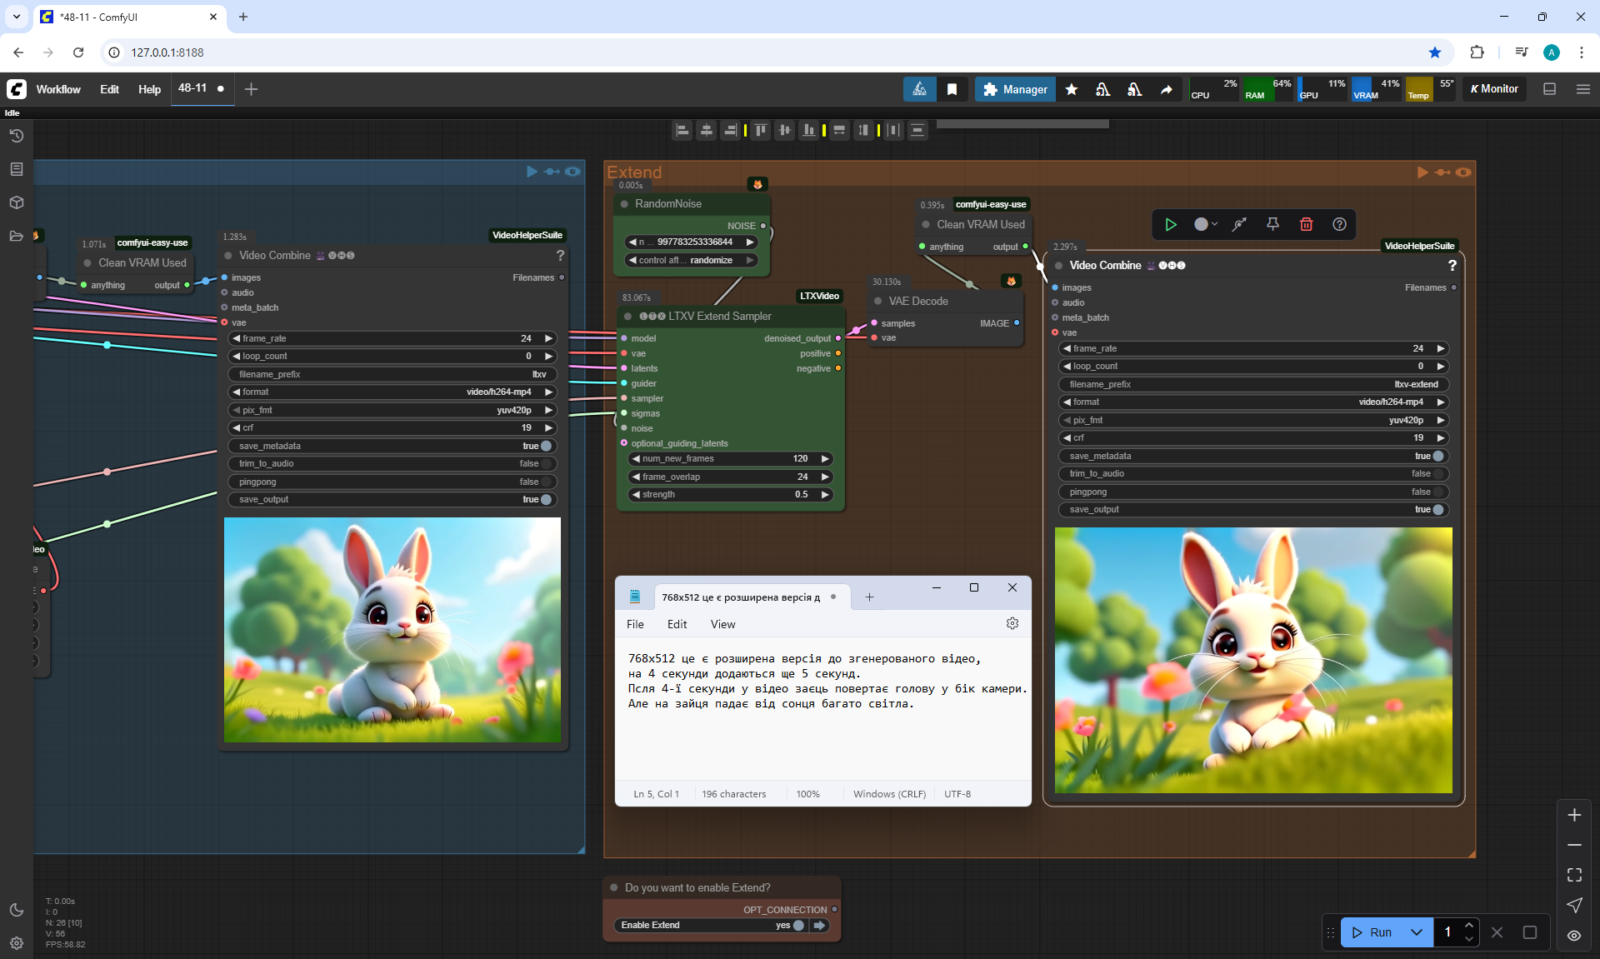Toggle Enable Extend yes switch
Screen dimensions: 1600x959
(798, 926)
